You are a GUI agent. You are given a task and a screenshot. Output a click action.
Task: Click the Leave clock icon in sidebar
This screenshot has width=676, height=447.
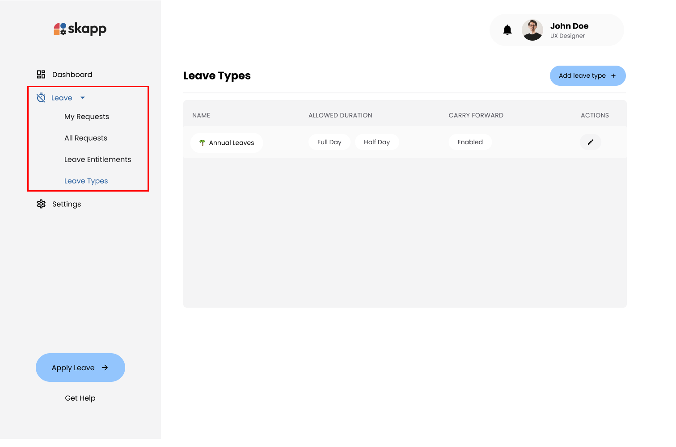point(41,97)
